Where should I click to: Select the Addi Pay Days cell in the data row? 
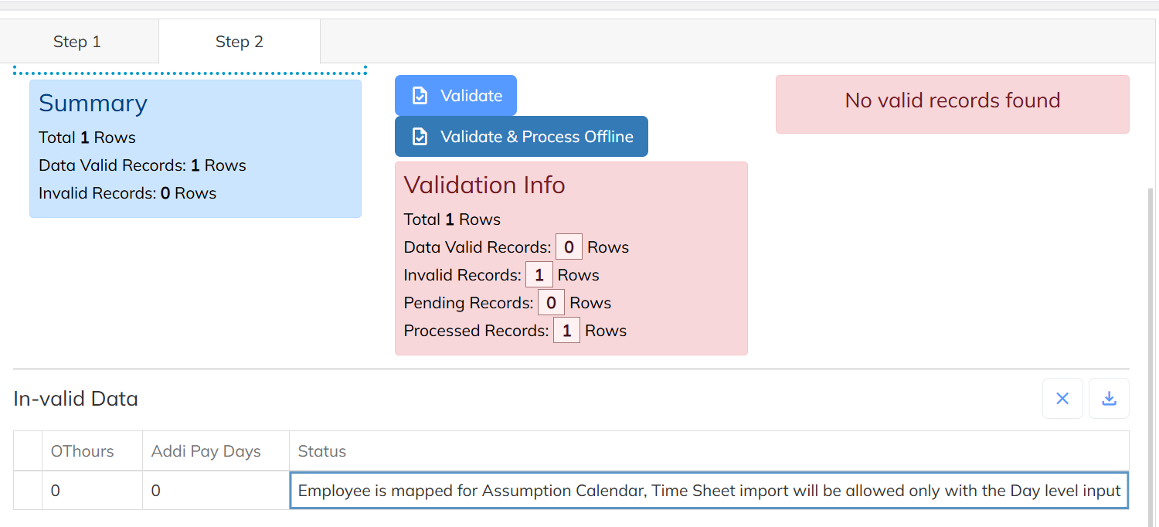[x=215, y=491]
